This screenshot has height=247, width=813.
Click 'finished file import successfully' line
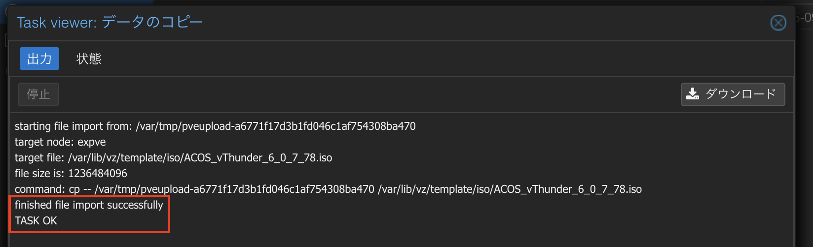89,205
